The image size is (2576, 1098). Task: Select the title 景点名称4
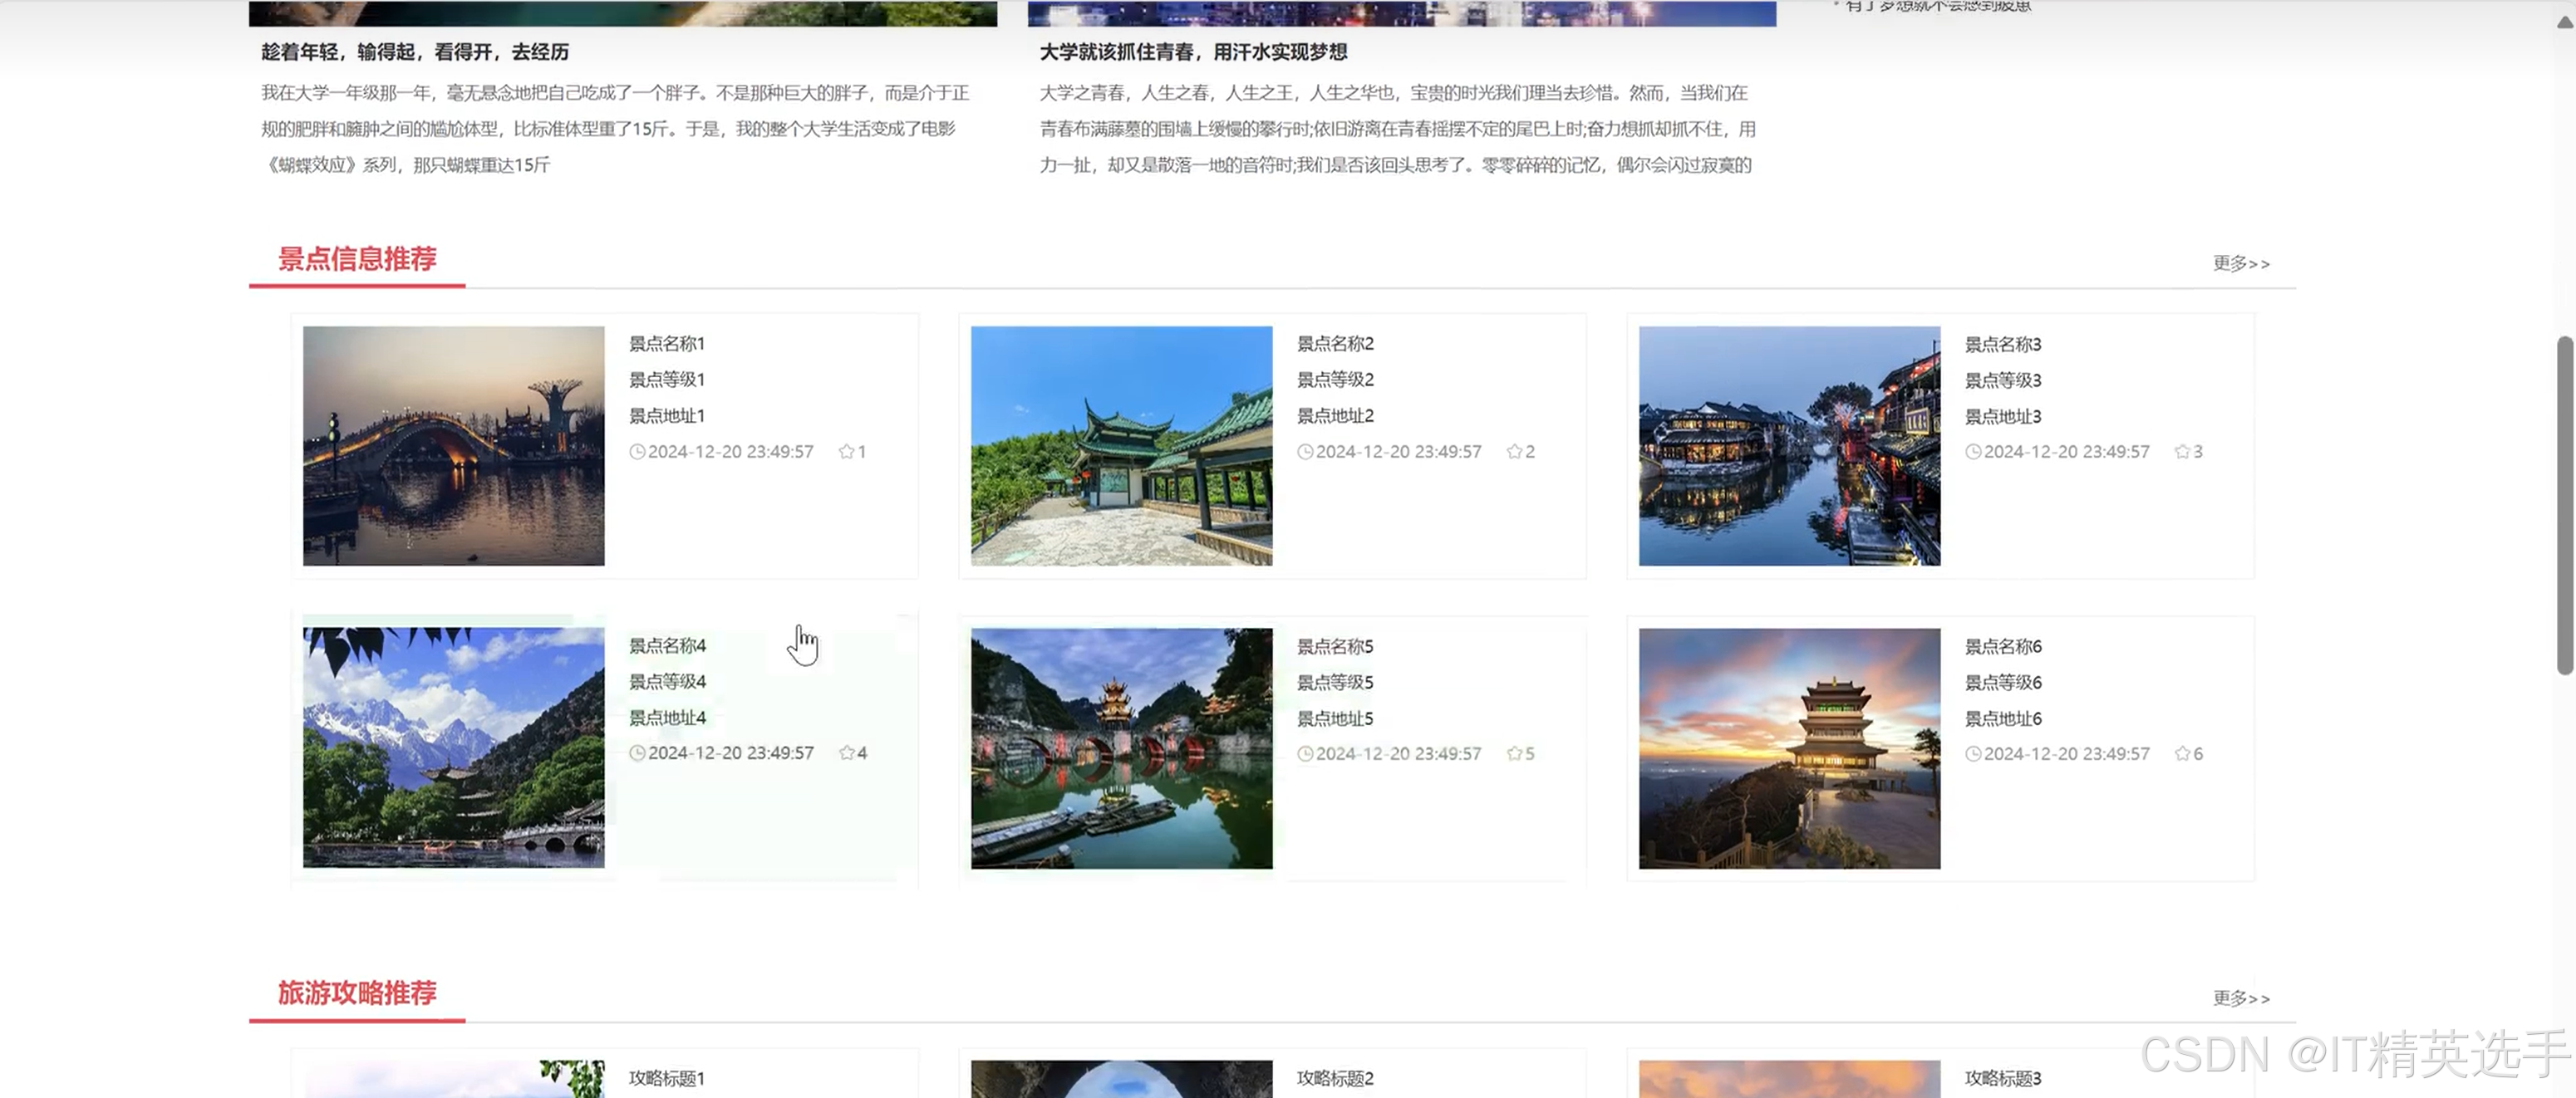click(667, 645)
